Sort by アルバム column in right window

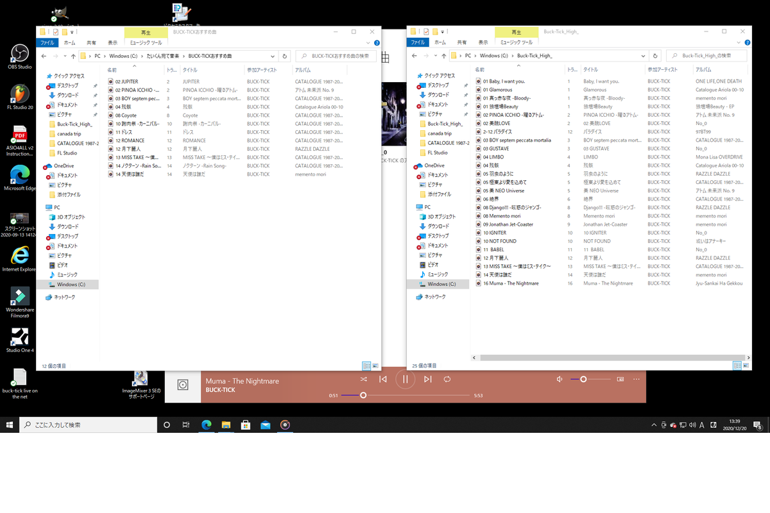pos(719,69)
